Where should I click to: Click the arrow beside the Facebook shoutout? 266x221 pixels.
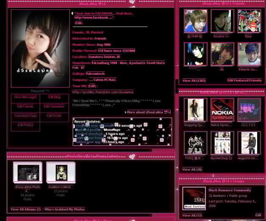coord(72,14)
